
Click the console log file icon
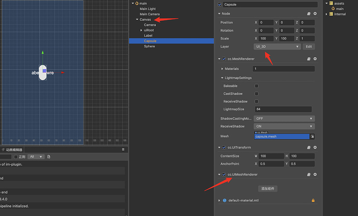tap(49, 157)
